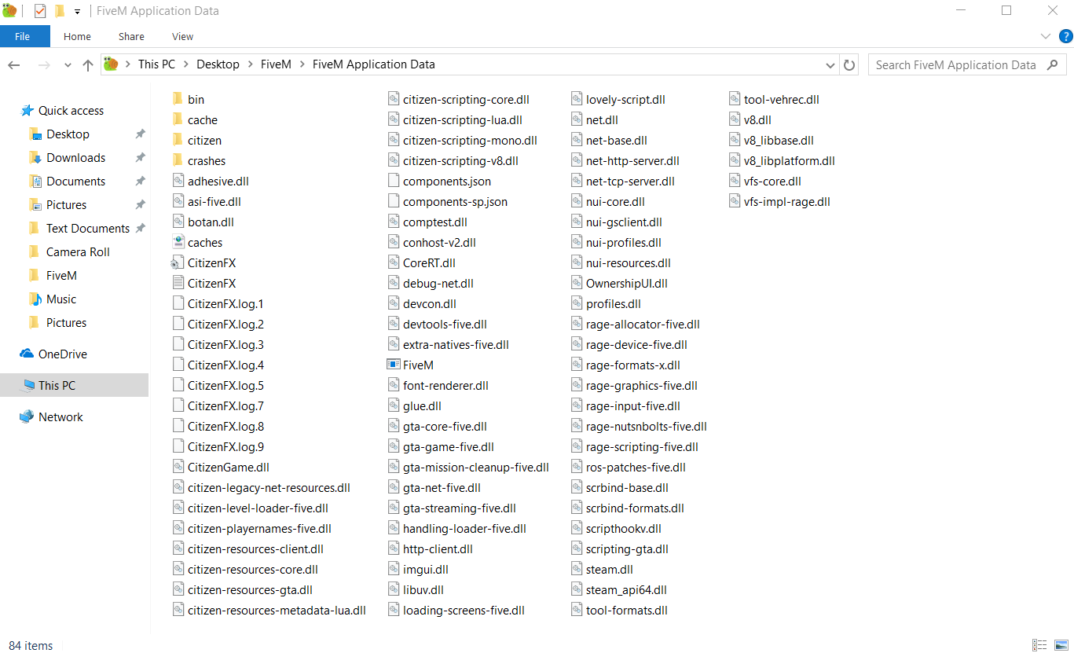Open the cache folder icon
This screenshot has width=1074, height=653.
click(178, 119)
